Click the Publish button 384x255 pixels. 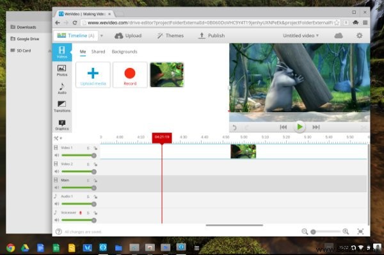tap(211, 35)
